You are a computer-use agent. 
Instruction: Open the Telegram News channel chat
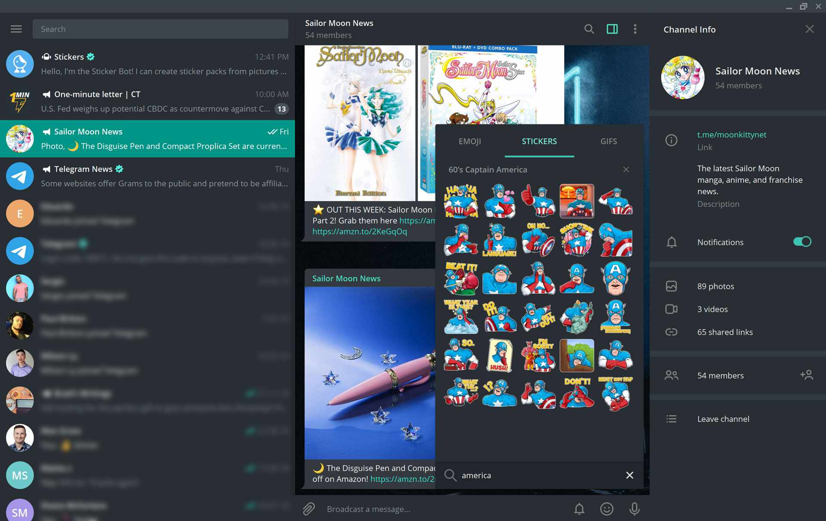pyautogui.click(x=147, y=176)
